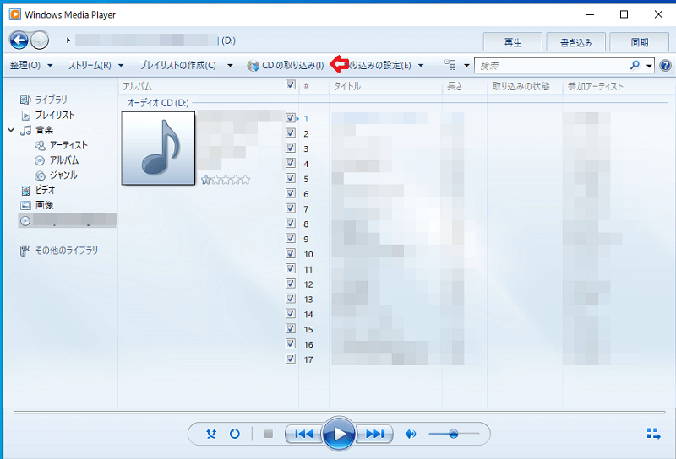Click the music note album art thumbnail
Screen dimensions: 676x459
pyautogui.click(x=158, y=148)
